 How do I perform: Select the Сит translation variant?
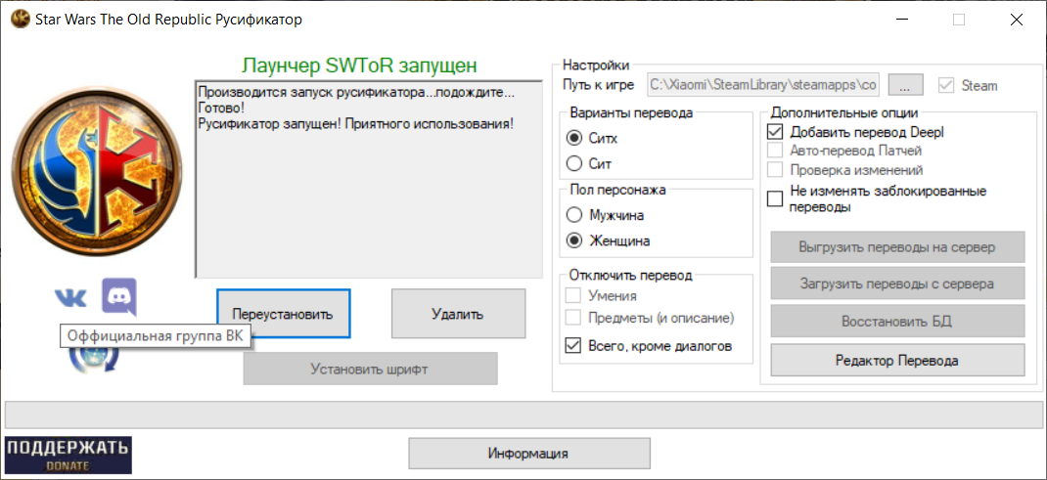click(573, 163)
